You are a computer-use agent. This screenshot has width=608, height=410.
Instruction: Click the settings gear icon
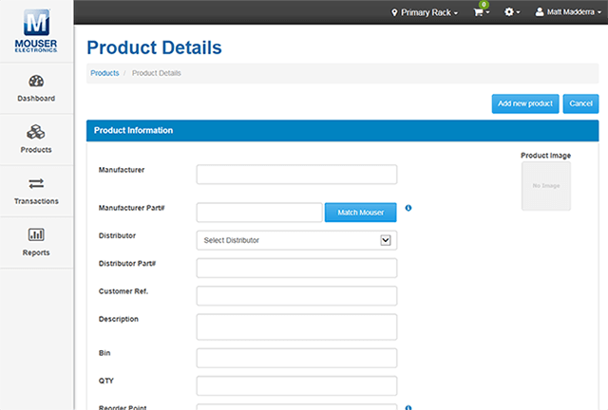(511, 12)
